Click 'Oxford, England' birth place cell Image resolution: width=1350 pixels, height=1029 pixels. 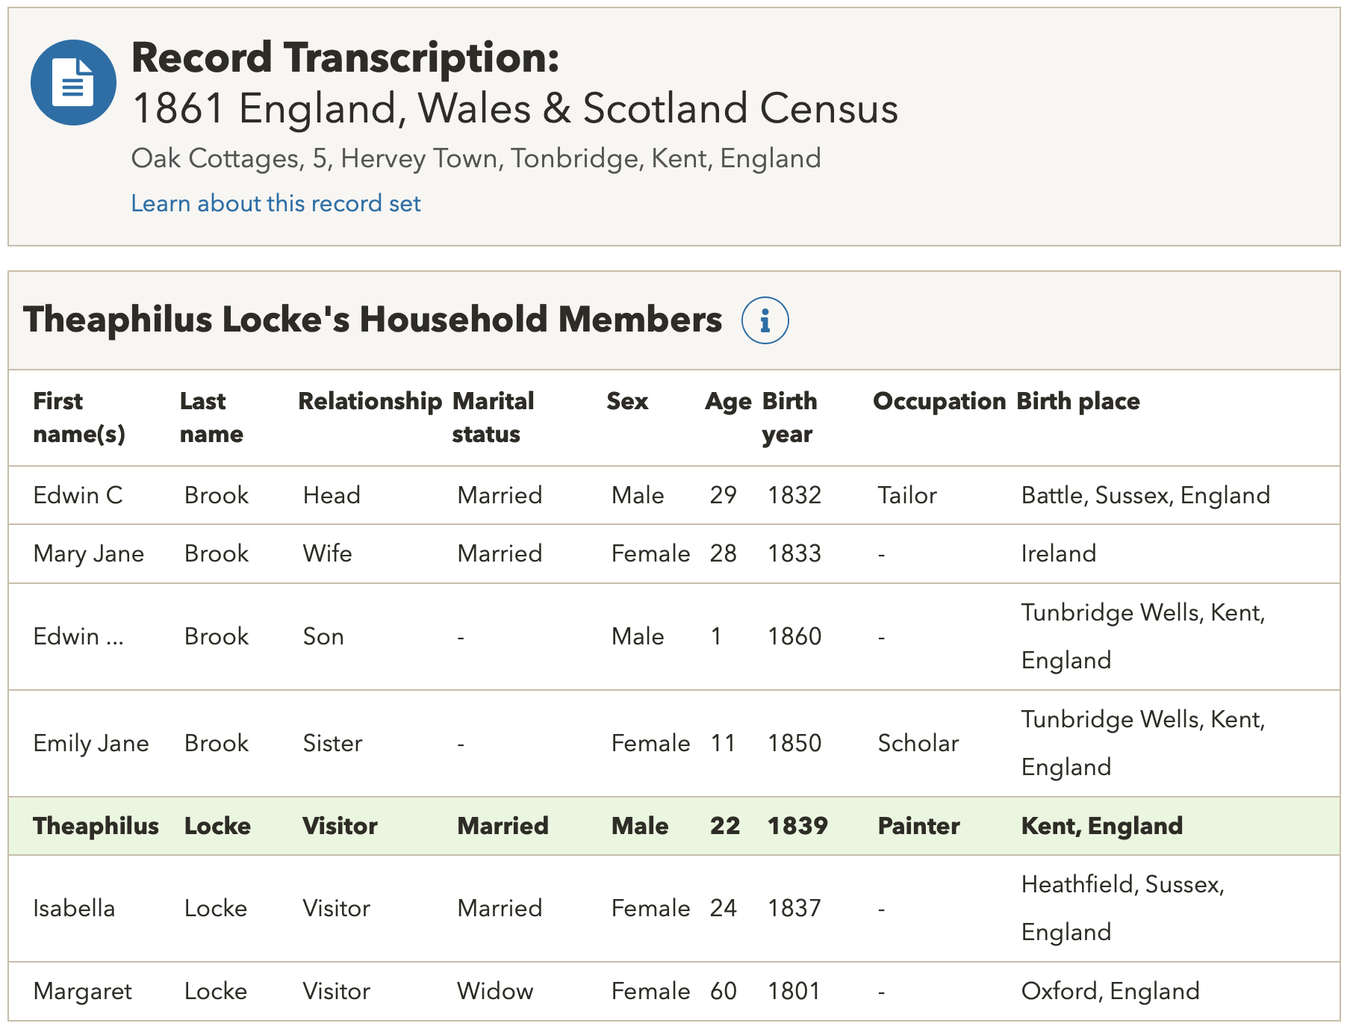[x=1110, y=991]
